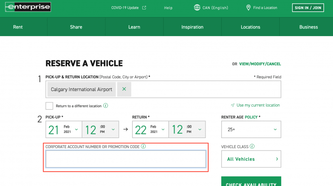Change region from CAN (English)
The image size is (333, 186).
[215, 8]
